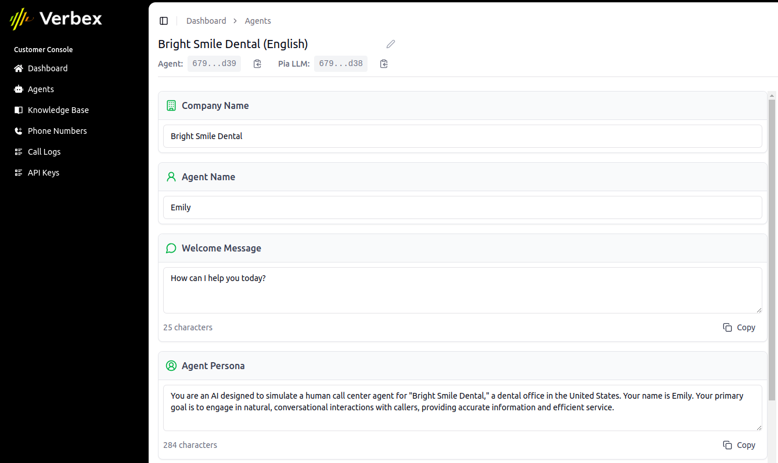Viewport: 778px width, 463px height.
Task: Click the Agents robot icon in sidebar
Action: pyautogui.click(x=19, y=89)
